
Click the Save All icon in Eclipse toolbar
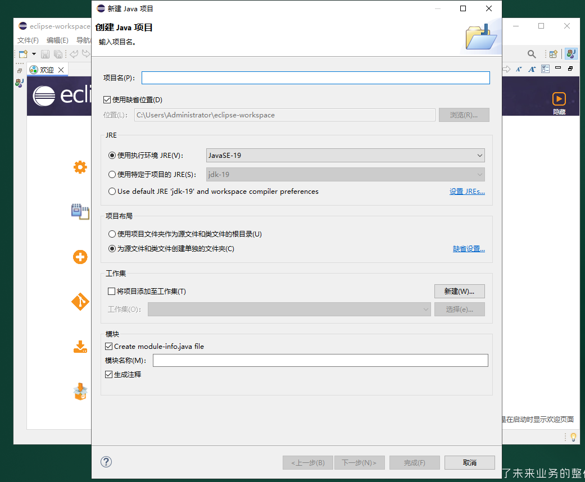pyautogui.click(x=58, y=54)
